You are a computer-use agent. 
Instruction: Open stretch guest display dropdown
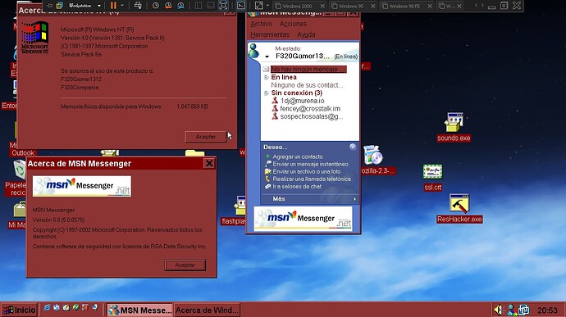tap(268, 6)
